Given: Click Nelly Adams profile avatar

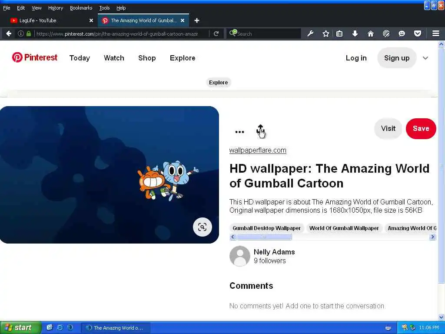Looking at the screenshot, I should pos(240,256).
